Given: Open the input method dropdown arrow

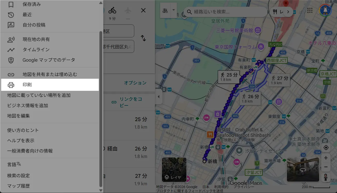Looking at the screenshot, I should tap(174, 10).
